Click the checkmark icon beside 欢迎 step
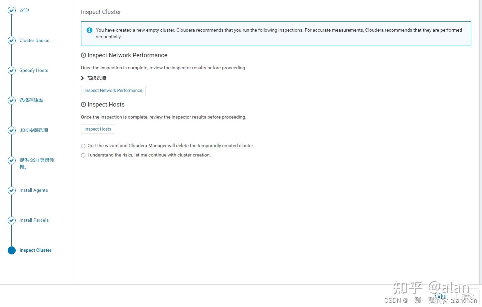Viewport: 482px width, 307px height. pos(12,10)
